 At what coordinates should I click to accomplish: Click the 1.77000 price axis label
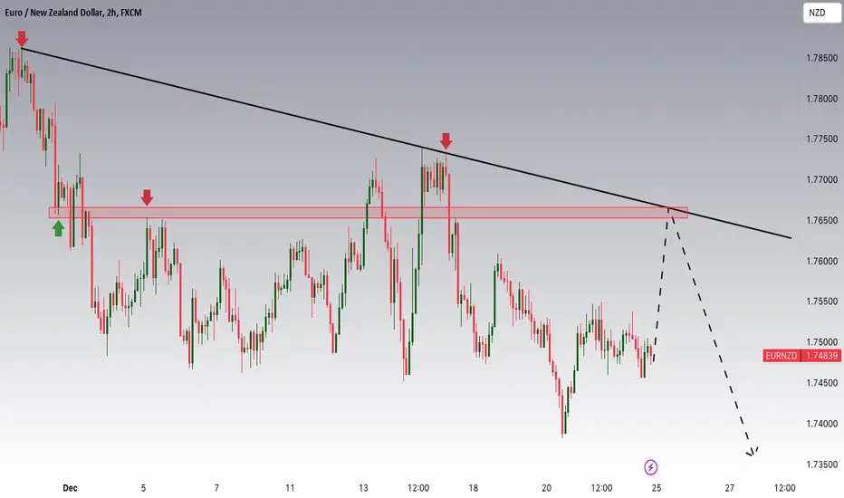click(x=821, y=180)
